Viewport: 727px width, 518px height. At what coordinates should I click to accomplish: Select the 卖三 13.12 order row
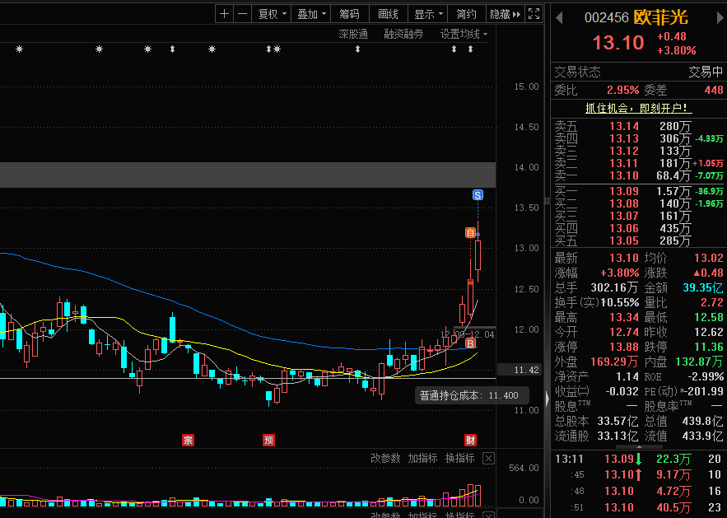coord(638,151)
